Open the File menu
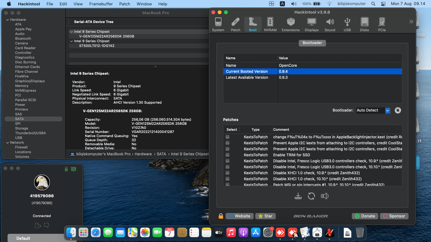 tap(50, 4)
